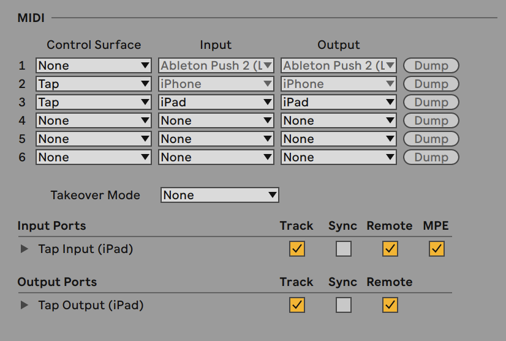Open Control Surface dropdown for row 6
The height and width of the screenshot is (341, 506).
coord(94,158)
